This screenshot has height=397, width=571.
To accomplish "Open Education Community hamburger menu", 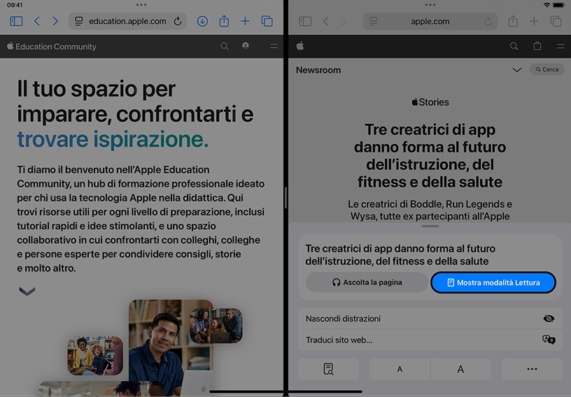I will [274, 46].
